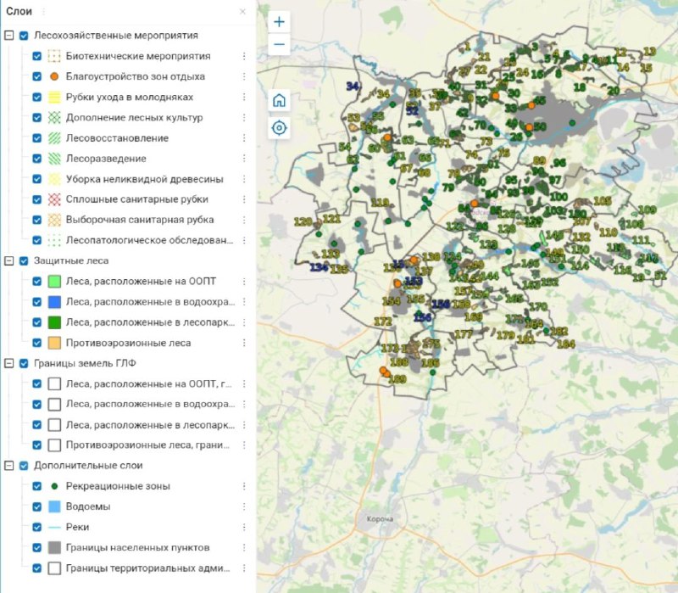Open options menu for Границы населенных пунктов

coord(244,548)
